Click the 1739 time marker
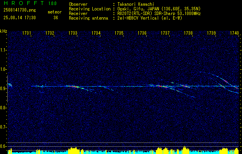242x154 pixels. point(212,33)
